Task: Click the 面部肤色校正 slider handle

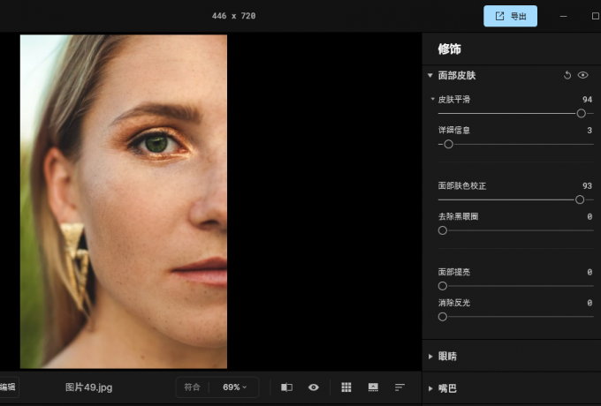Action: coord(580,199)
